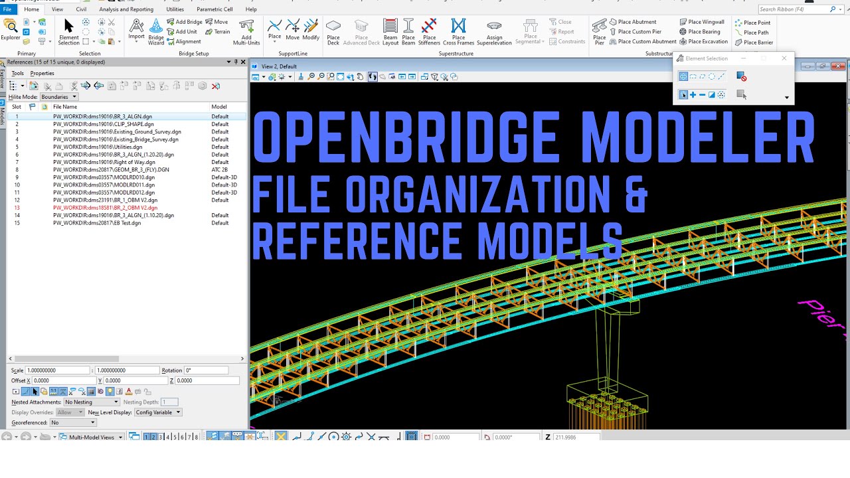Click the Place Deck tool

coord(333,32)
